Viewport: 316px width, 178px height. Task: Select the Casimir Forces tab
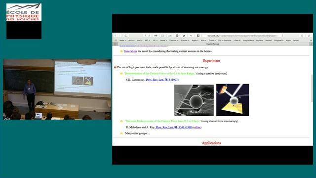212,44
